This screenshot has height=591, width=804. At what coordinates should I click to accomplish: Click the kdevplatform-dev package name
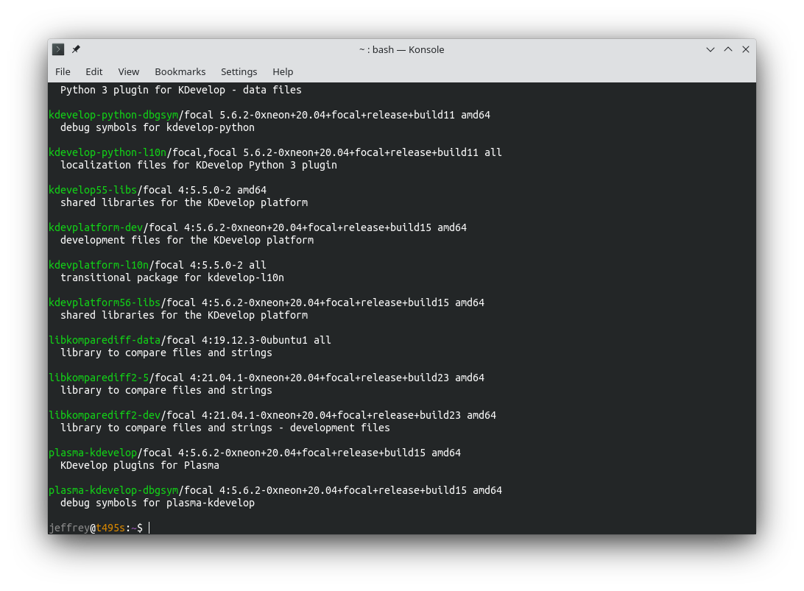(x=95, y=227)
